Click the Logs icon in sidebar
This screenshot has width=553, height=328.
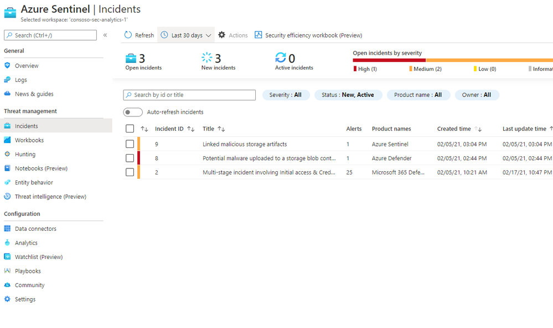coord(7,80)
